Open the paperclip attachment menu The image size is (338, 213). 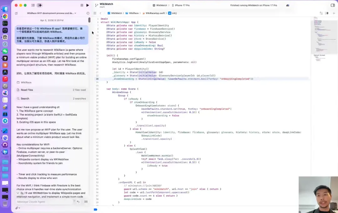pos(18,208)
